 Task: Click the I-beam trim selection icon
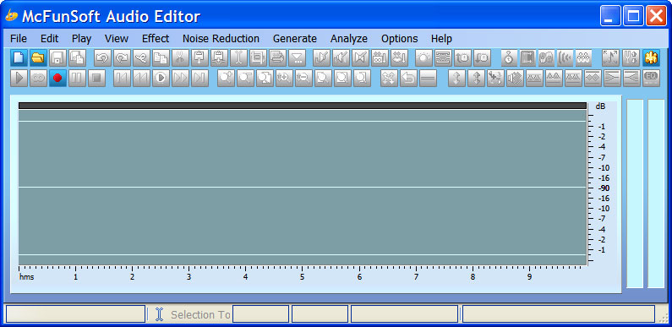click(x=238, y=57)
